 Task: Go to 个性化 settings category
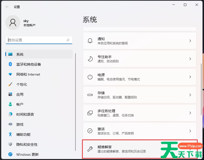click(x=39, y=84)
